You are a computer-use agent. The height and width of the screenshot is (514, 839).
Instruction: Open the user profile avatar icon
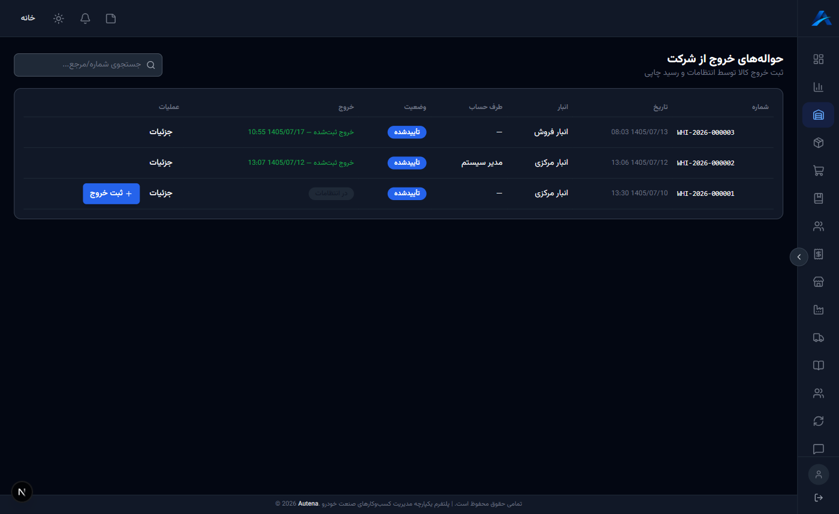(818, 474)
